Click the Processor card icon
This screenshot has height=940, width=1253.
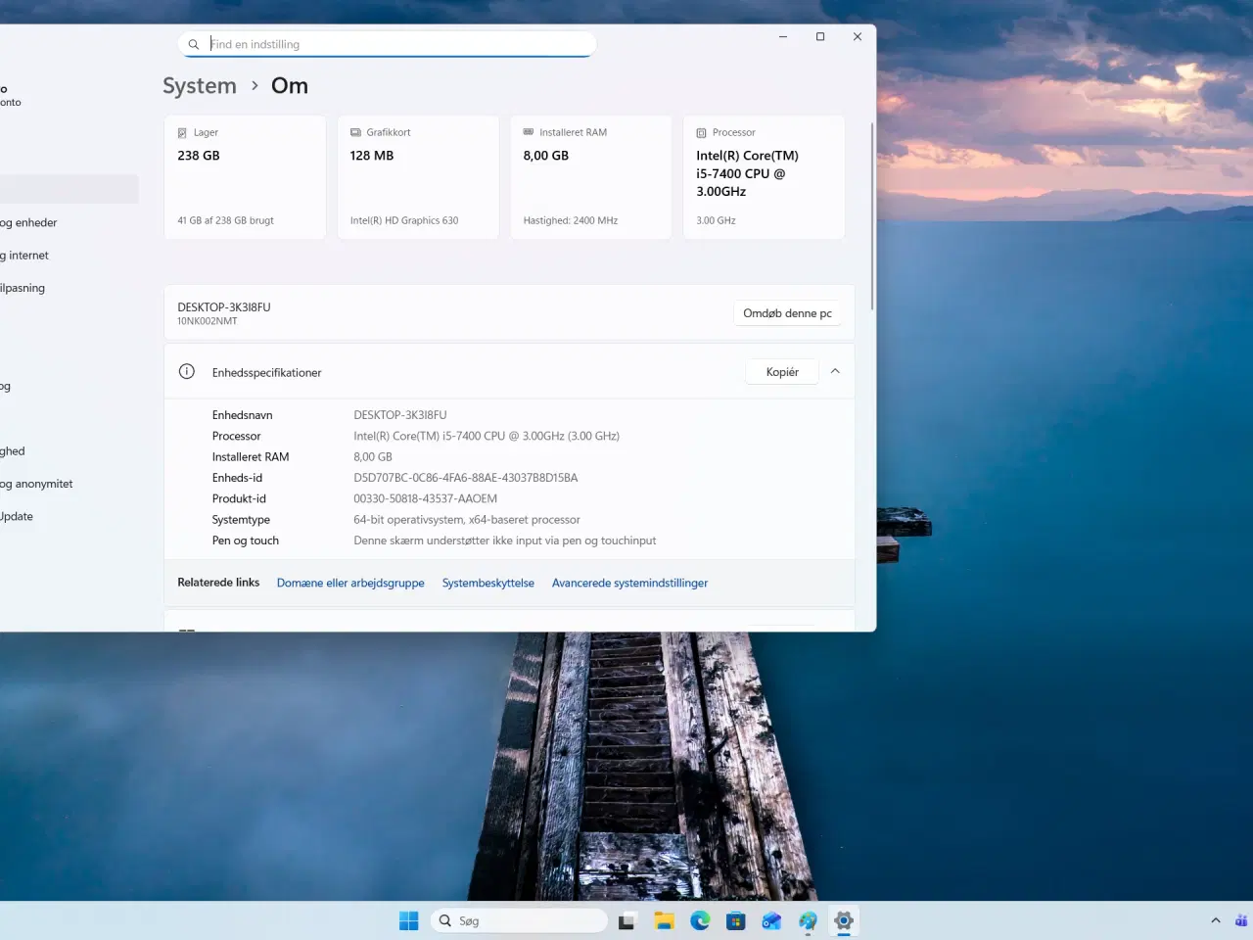(700, 131)
